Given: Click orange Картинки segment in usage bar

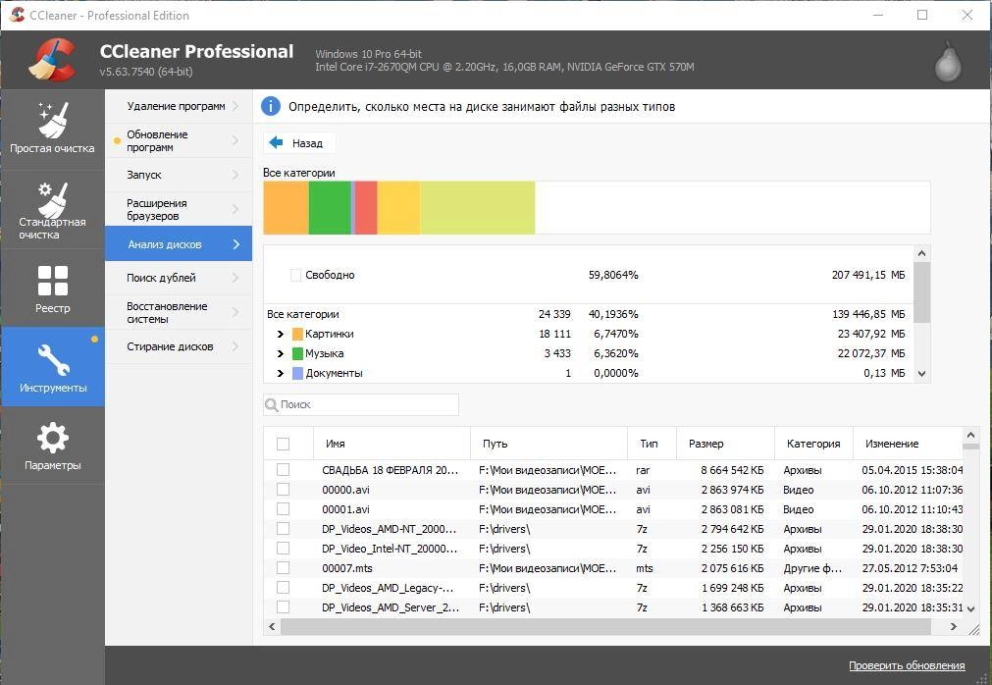Looking at the screenshot, I should 286,208.
